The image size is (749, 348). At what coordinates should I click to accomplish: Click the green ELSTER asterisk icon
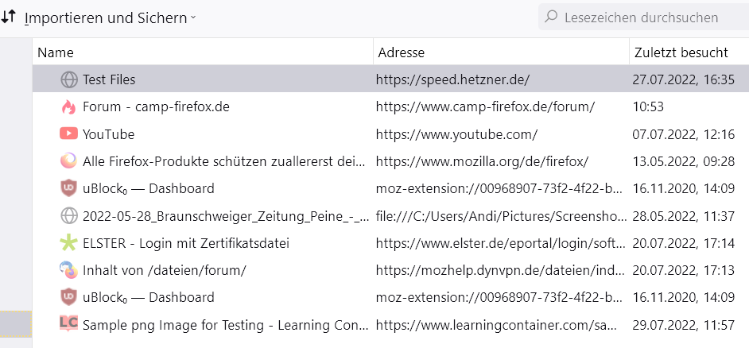pos(69,243)
